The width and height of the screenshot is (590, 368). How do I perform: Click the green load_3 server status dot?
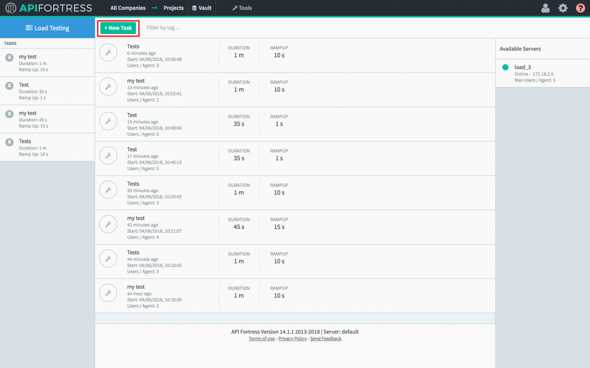505,67
